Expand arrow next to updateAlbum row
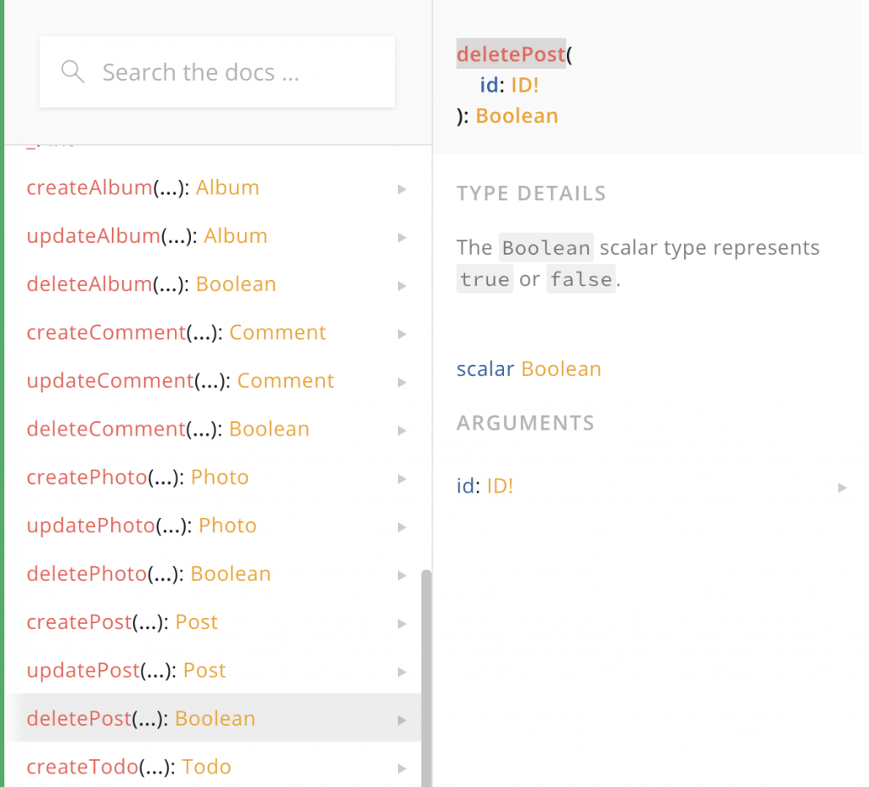This screenshot has width=869, height=787. (401, 238)
